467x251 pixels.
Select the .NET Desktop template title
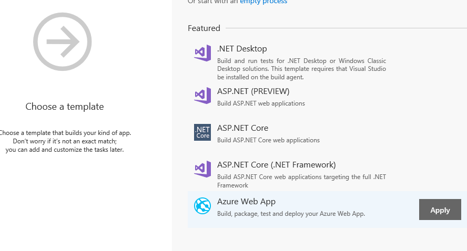(242, 49)
